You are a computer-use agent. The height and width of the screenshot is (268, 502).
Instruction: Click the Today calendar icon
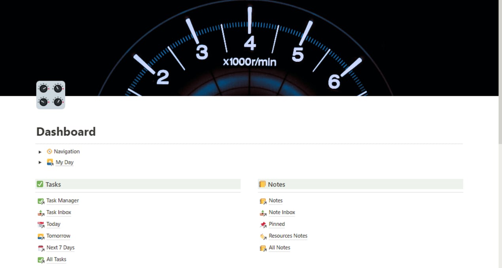[x=41, y=225]
